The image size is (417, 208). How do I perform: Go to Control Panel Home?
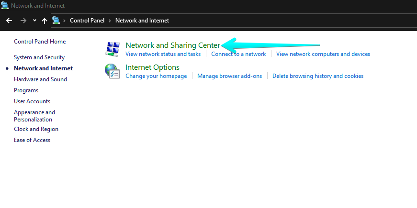tap(40, 42)
